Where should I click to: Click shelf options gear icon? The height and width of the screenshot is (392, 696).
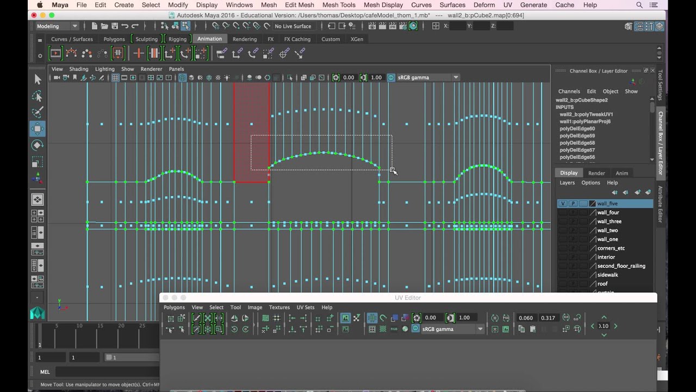pos(40,56)
